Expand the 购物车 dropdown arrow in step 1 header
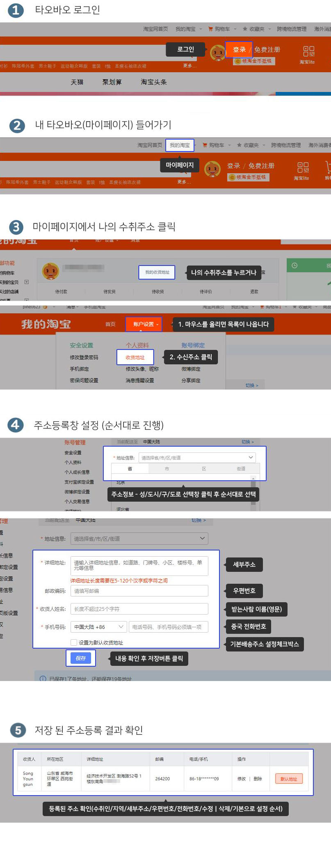Image resolution: width=331 pixels, height=844 pixels. pyautogui.click(x=235, y=29)
